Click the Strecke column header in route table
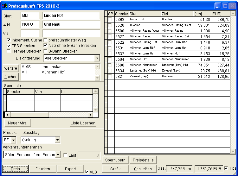238x176 pixels. 122,14
